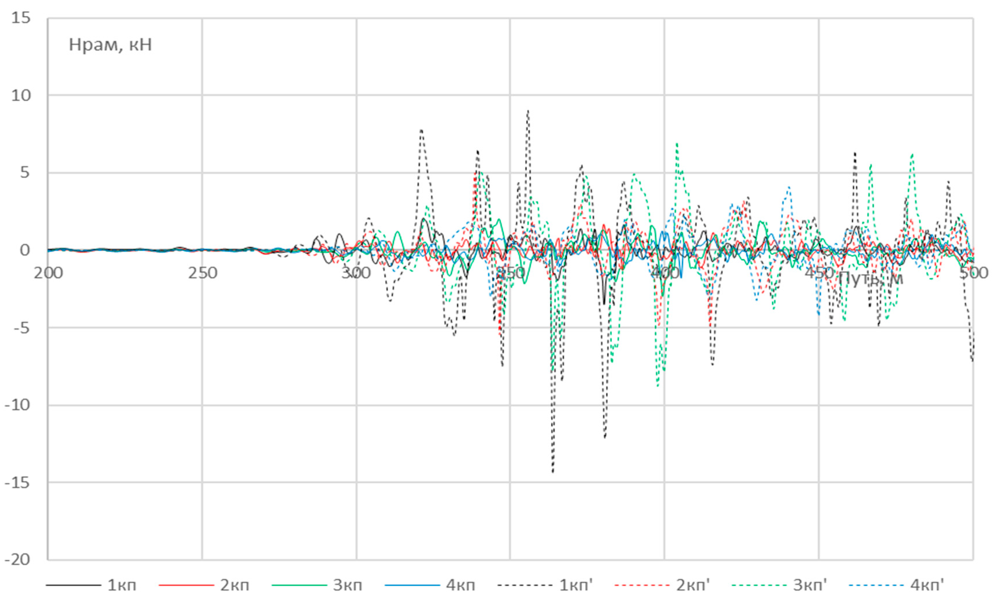The width and height of the screenshot is (996, 607).
Task: Click the 500 label on horizontal axis
Action: click(973, 273)
